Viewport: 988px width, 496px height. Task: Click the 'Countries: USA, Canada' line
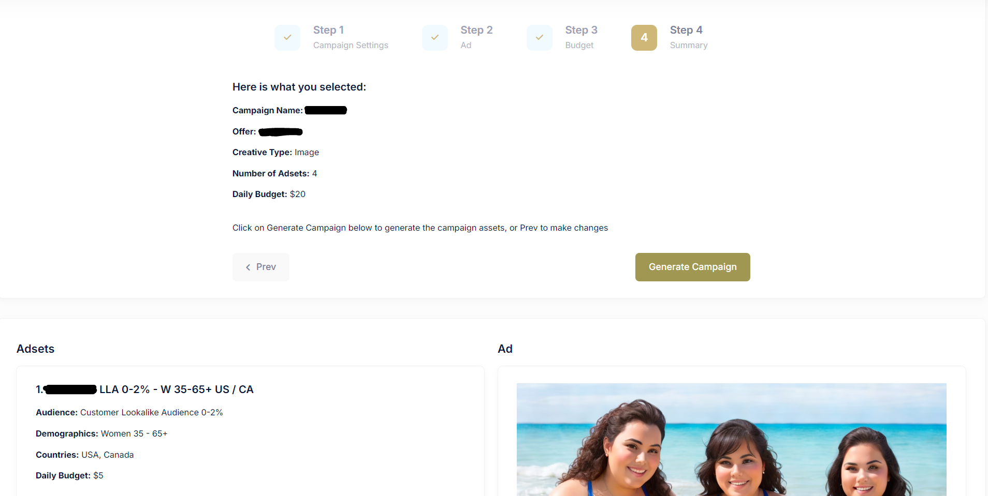85,455
